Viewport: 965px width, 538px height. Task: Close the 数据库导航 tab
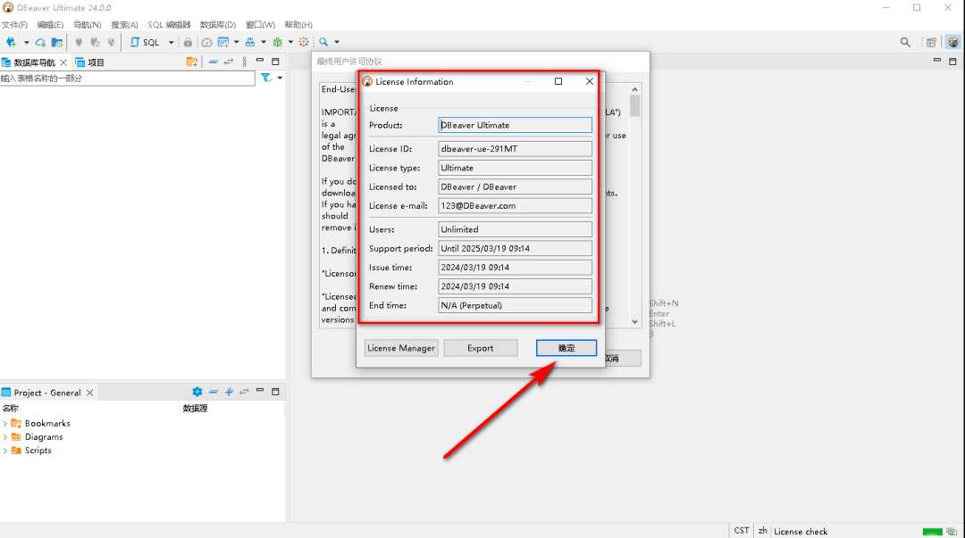63,62
